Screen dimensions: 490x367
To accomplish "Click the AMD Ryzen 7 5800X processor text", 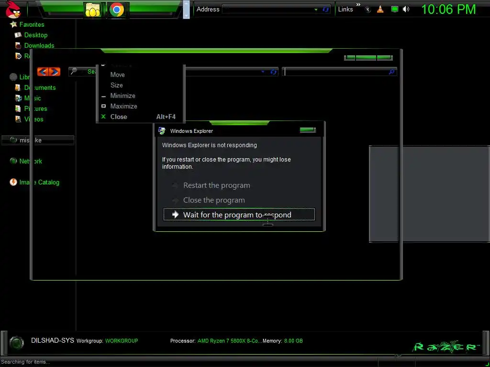I will coord(229,341).
